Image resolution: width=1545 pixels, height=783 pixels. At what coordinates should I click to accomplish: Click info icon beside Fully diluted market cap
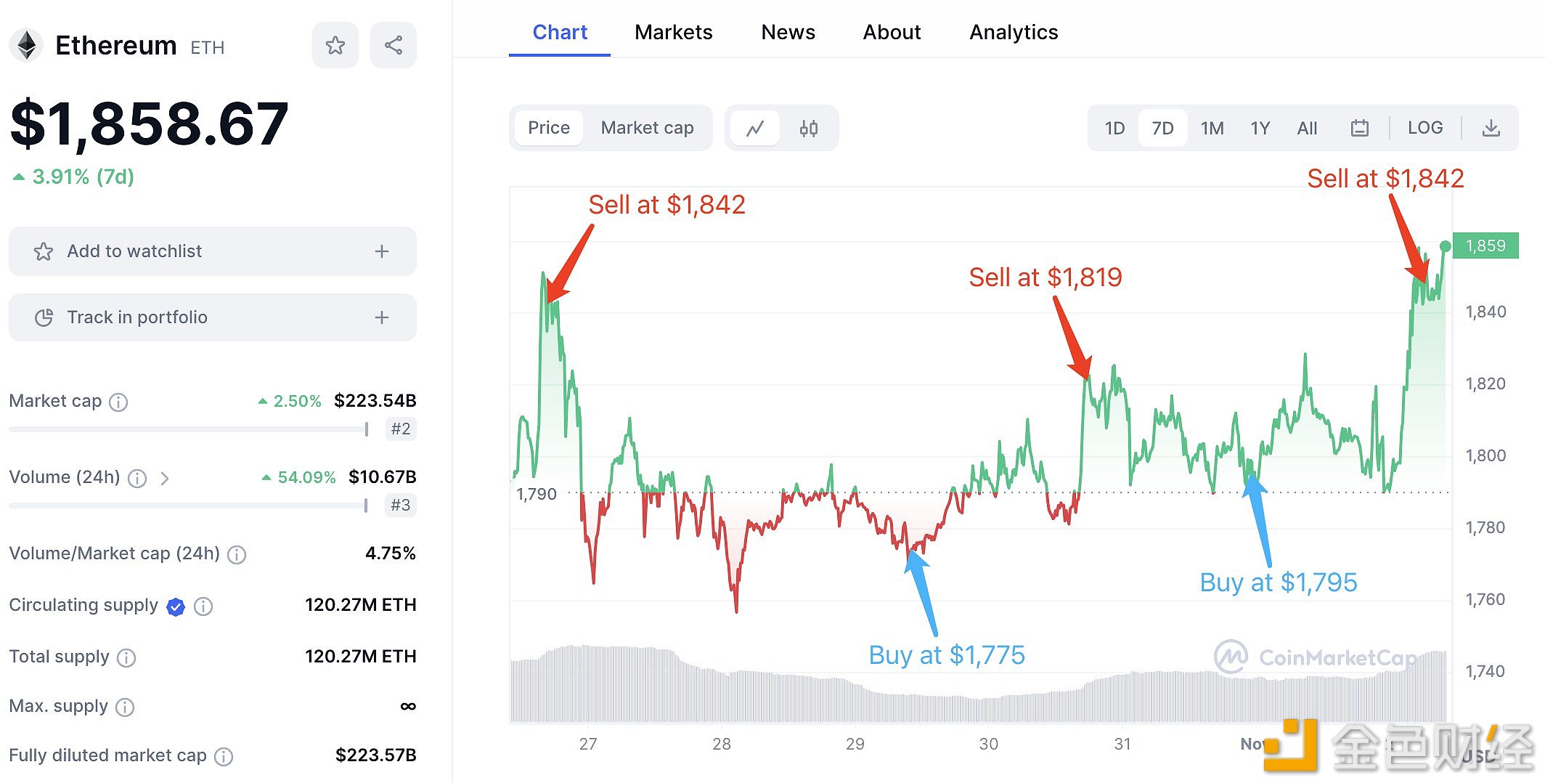(x=224, y=757)
